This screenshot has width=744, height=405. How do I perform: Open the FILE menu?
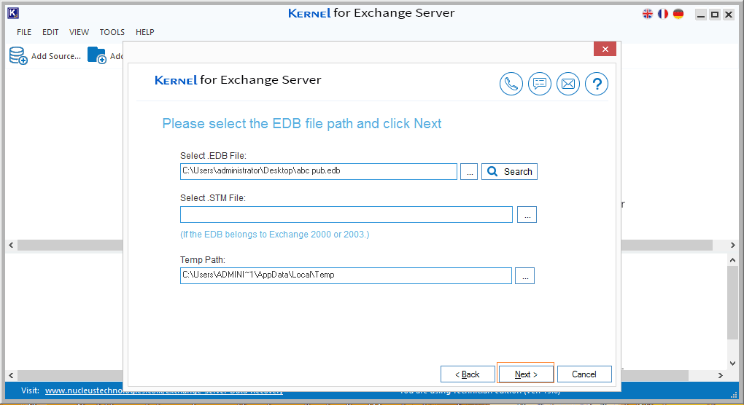(24, 32)
